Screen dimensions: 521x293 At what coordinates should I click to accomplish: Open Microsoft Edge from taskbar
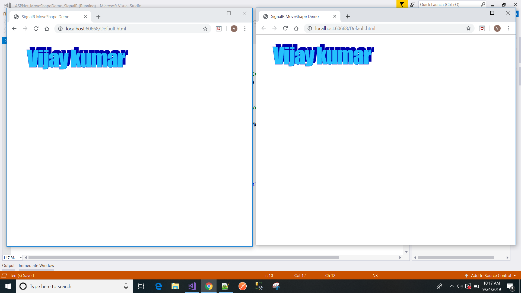point(158,286)
